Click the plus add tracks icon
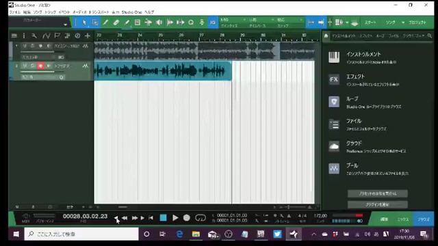Image resolution: width=438 pixels, height=246 pixels. click(88, 36)
